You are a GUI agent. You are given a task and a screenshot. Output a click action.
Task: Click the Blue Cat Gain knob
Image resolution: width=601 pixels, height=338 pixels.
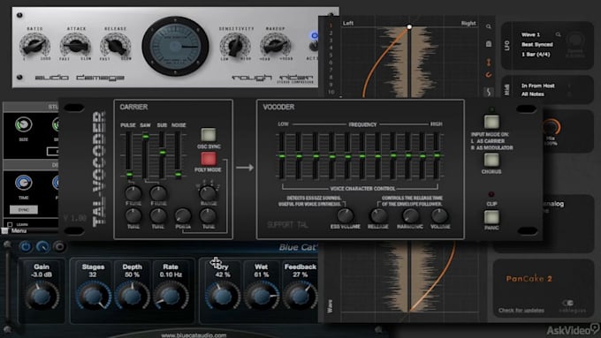tap(42, 296)
